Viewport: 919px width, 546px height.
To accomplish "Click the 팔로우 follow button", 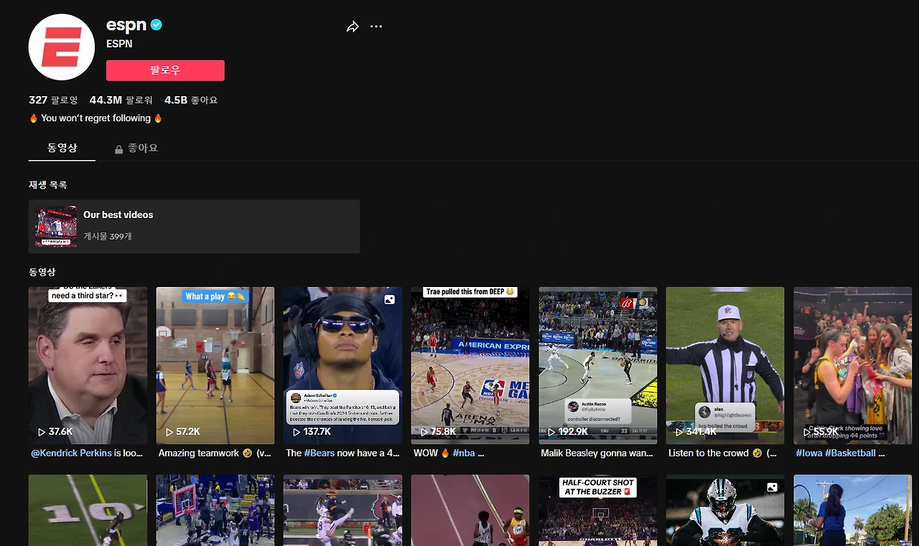I will tap(165, 70).
